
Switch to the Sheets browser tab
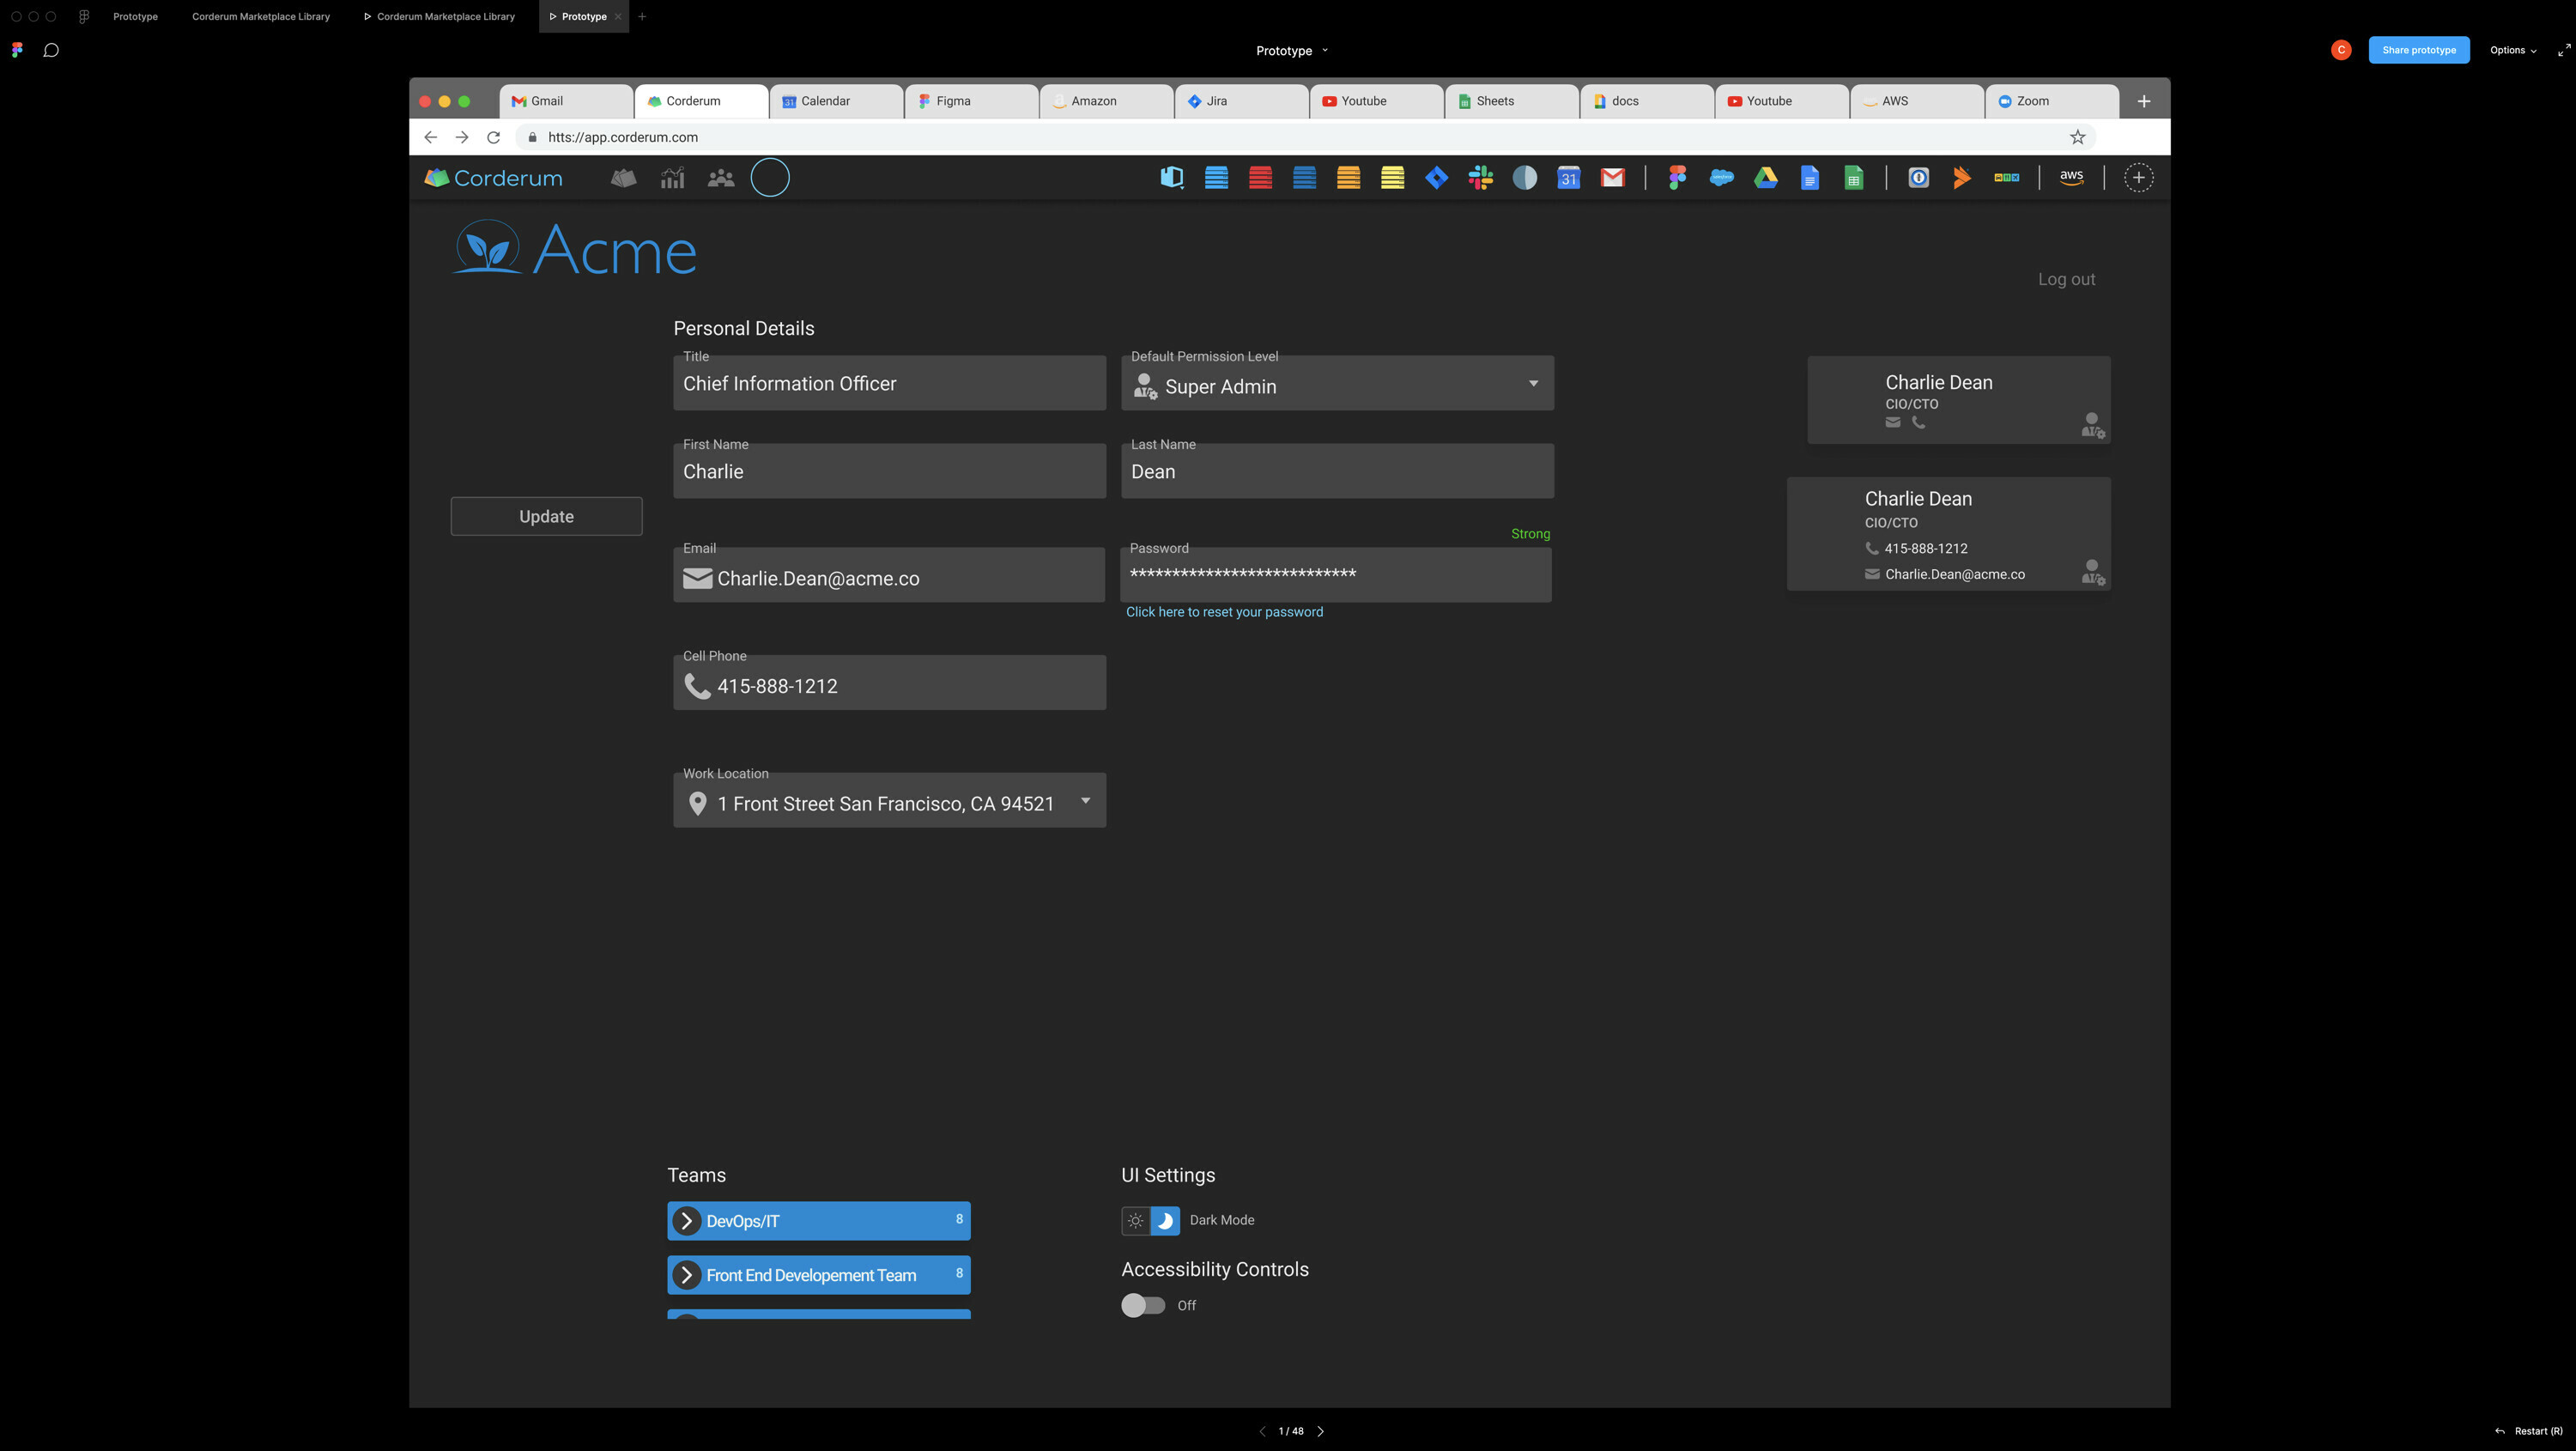point(1511,101)
